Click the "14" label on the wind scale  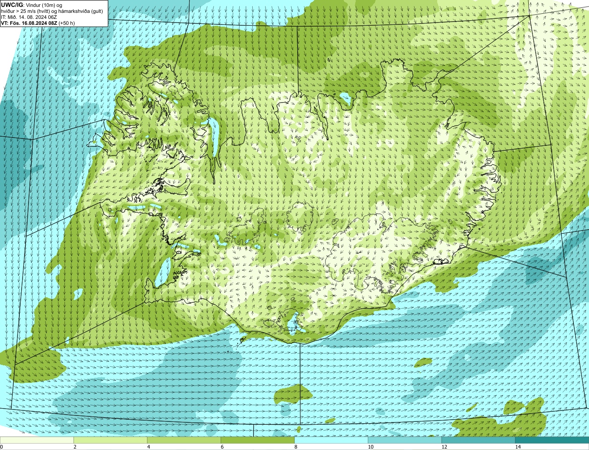(518, 447)
